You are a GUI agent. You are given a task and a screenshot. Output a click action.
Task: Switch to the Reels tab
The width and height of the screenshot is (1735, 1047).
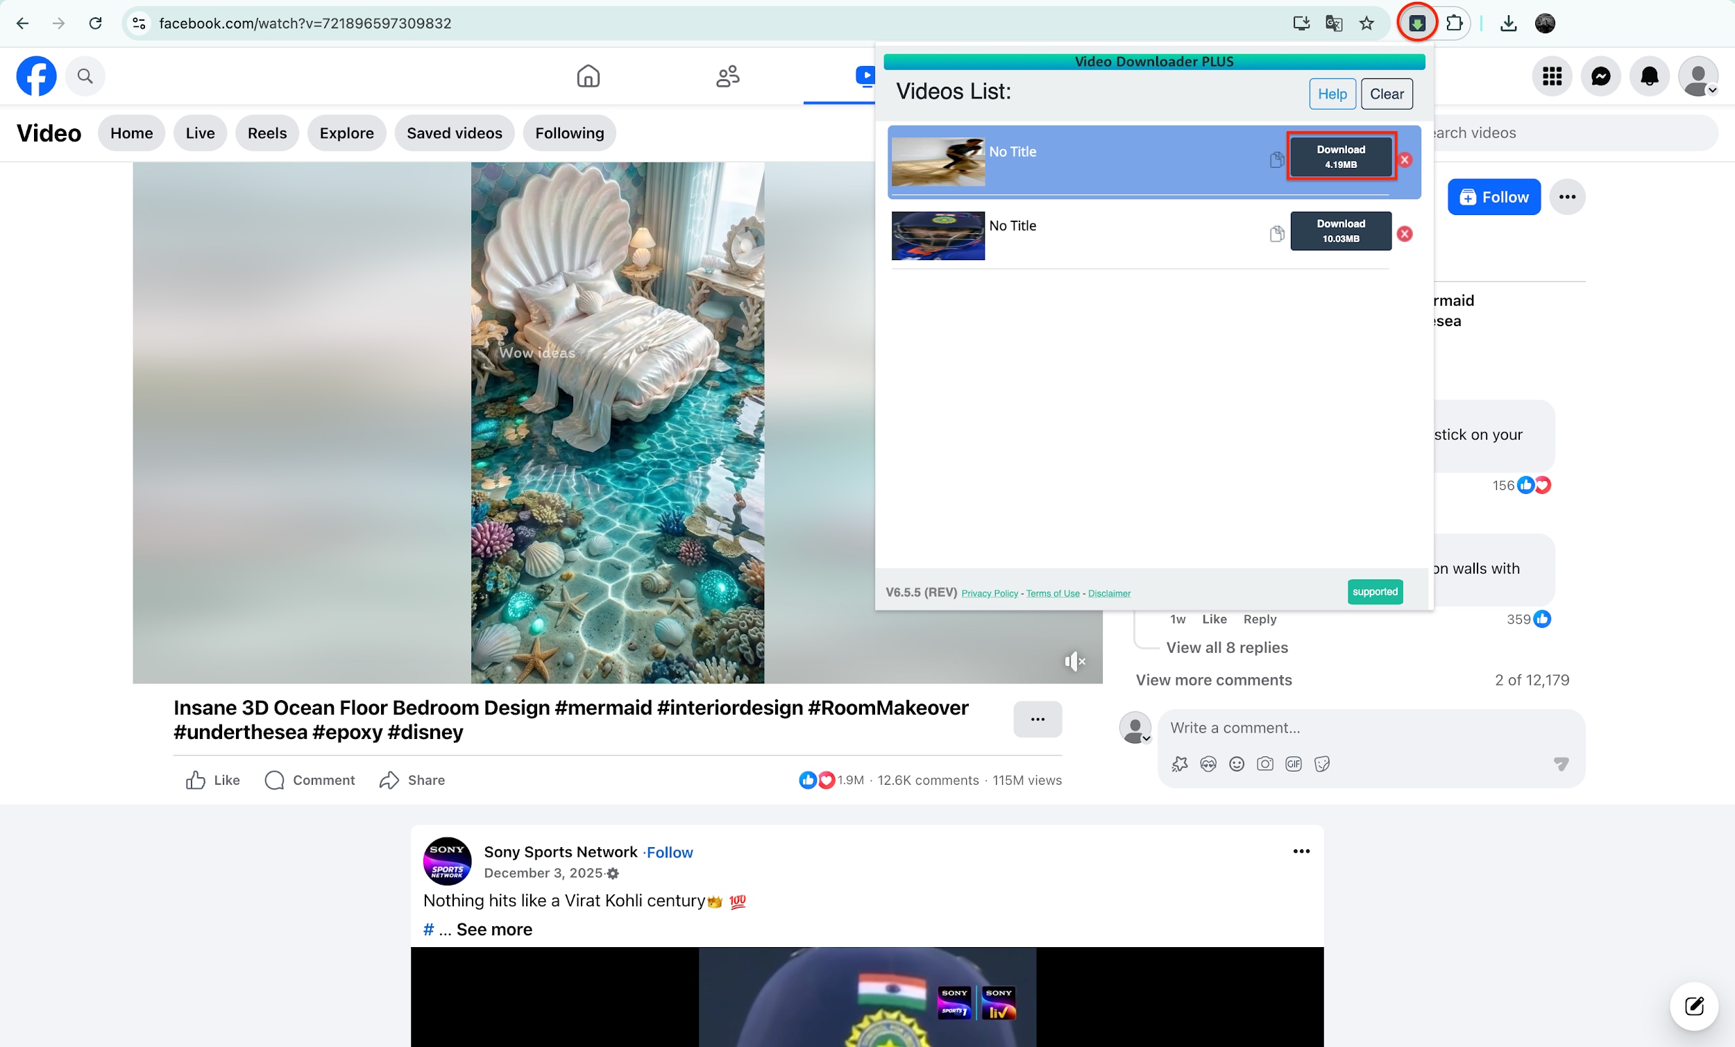(267, 133)
